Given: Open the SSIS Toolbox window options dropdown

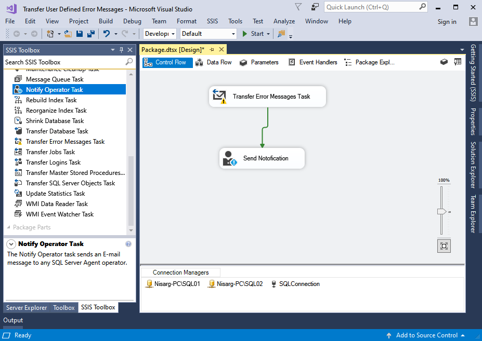Looking at the screenshot, I should [113, 50].
